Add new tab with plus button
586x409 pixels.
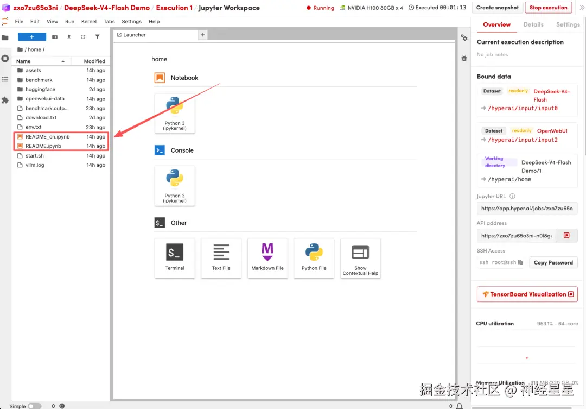pos(202,35)
